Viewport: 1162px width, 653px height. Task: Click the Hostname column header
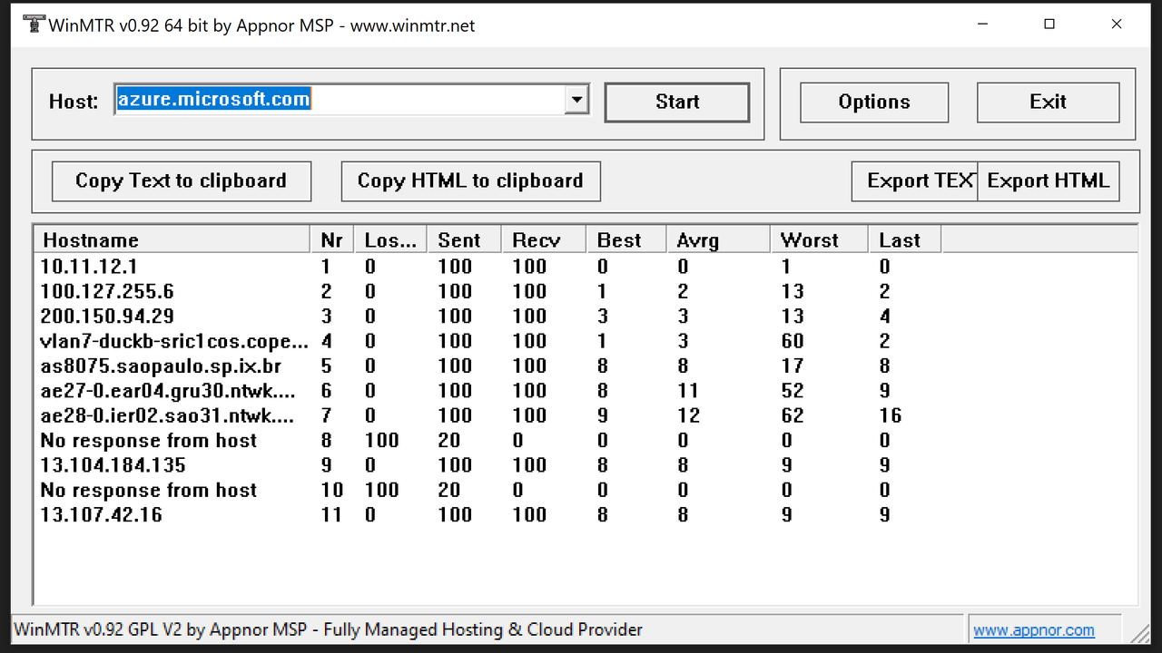point(172,240)
